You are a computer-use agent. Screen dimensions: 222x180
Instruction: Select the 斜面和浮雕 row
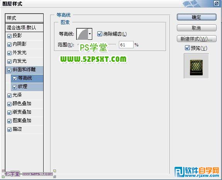(24, 70)
